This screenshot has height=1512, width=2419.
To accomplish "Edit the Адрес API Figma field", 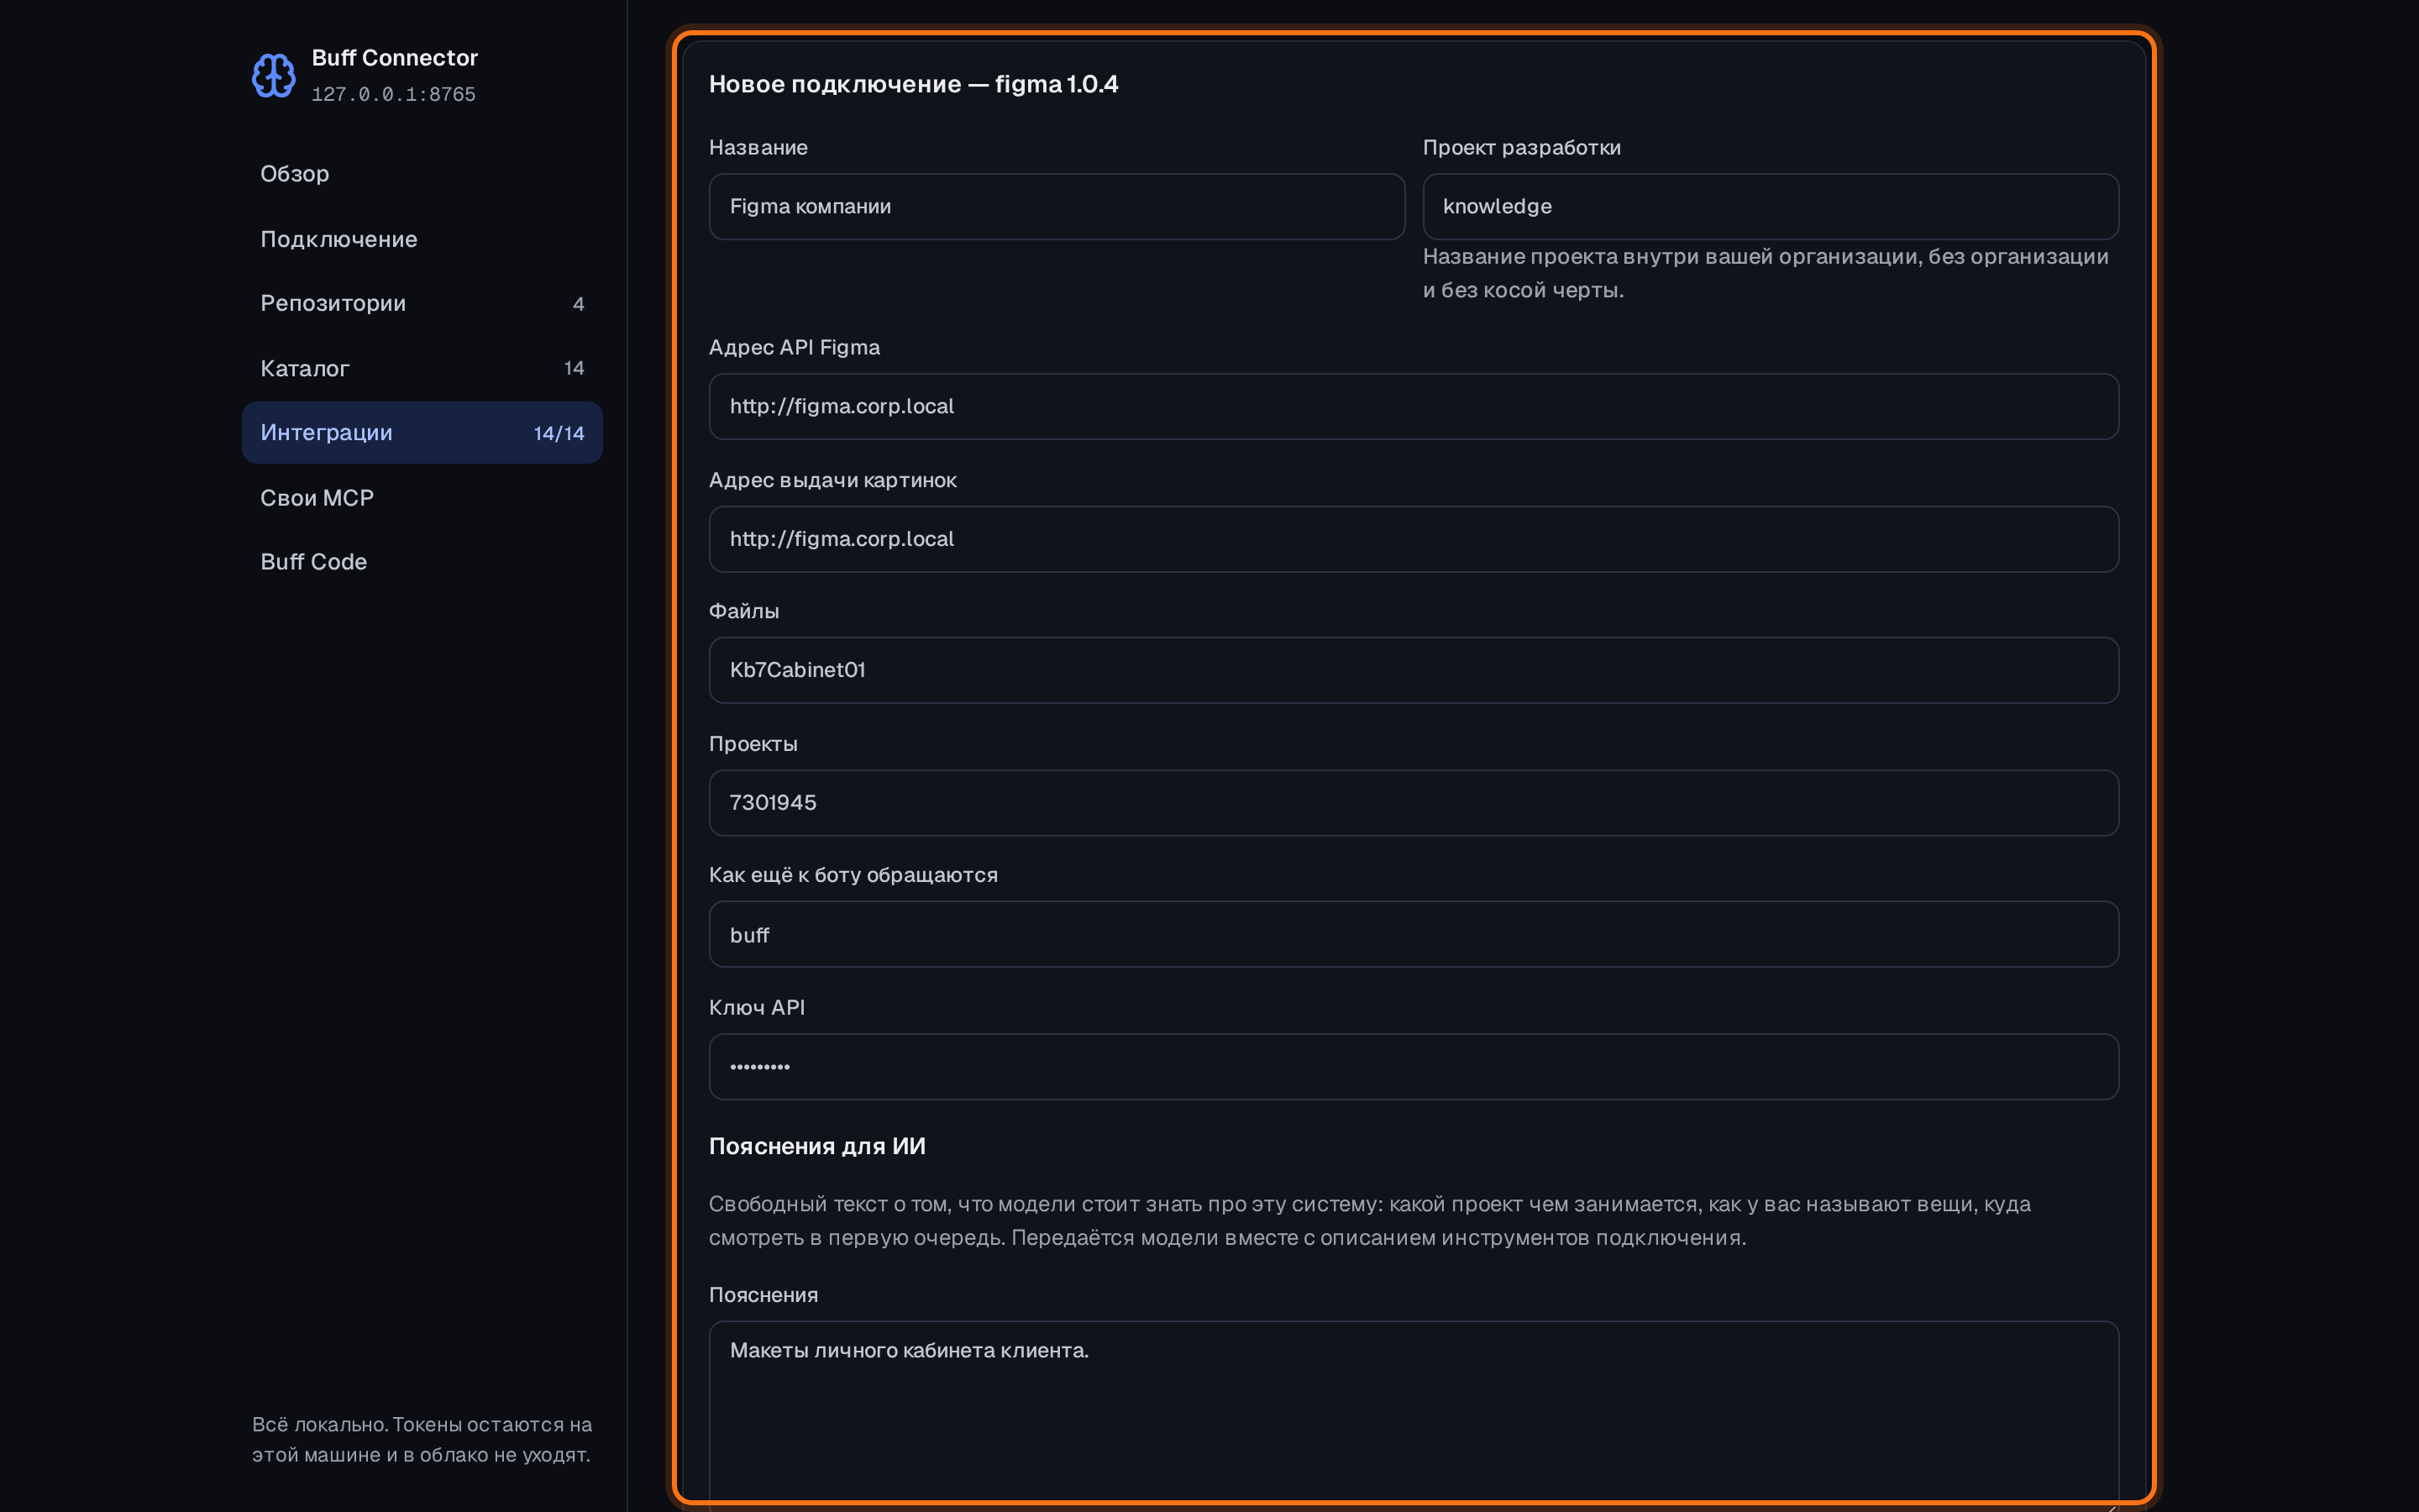I will (x=1414, y=407).
